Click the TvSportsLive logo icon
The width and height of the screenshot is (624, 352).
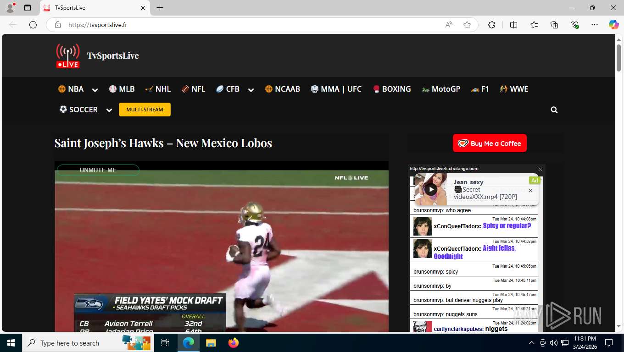pyautogui.click(x=68, y=55)
